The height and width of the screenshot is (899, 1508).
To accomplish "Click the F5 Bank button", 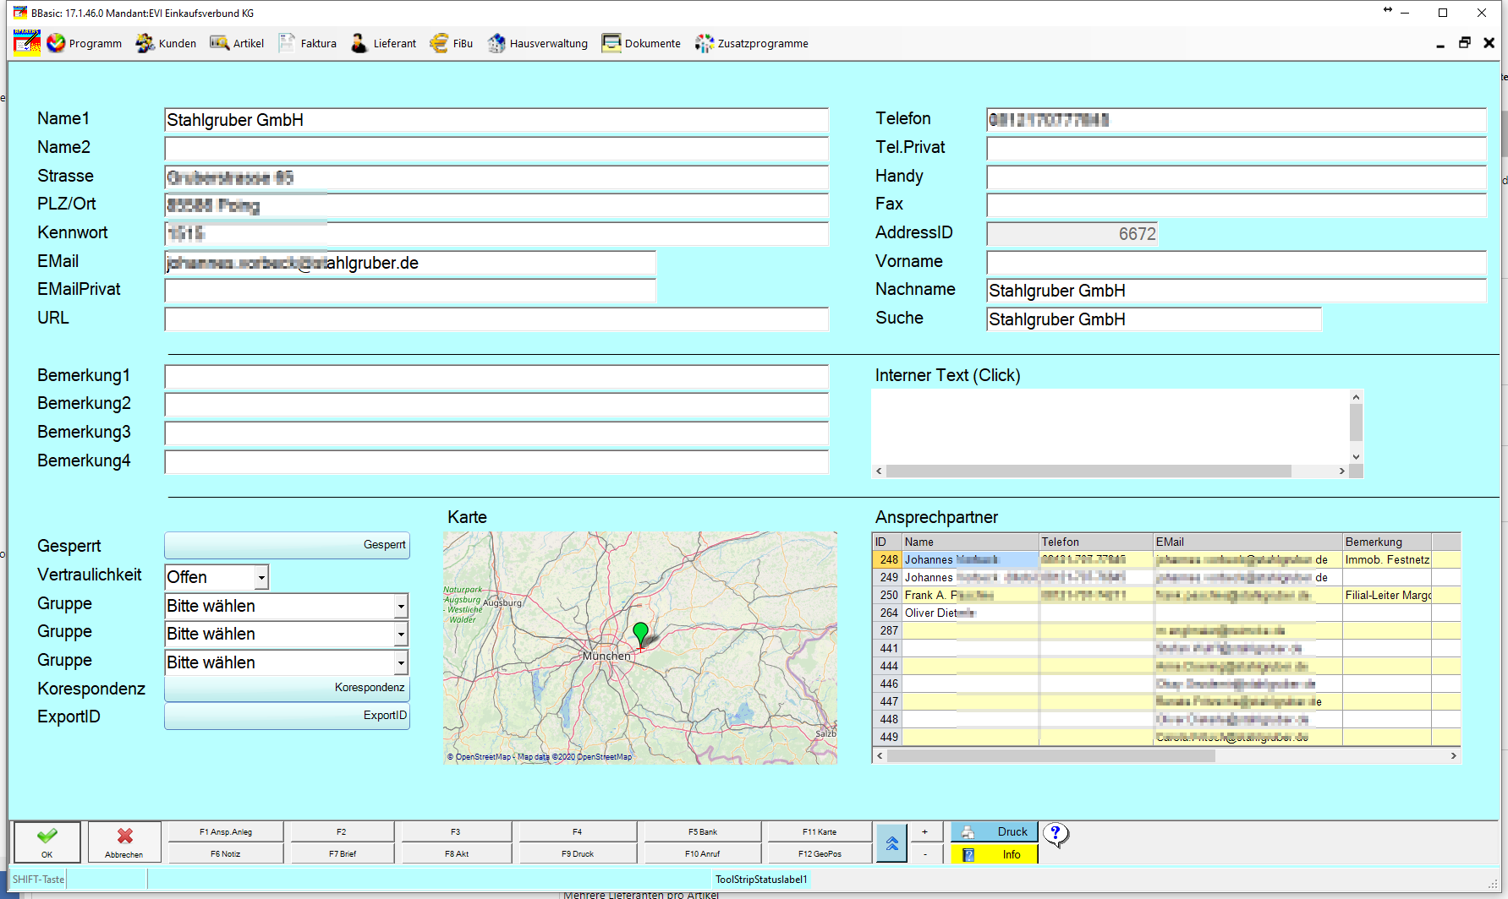I will (x=703, y=831).
